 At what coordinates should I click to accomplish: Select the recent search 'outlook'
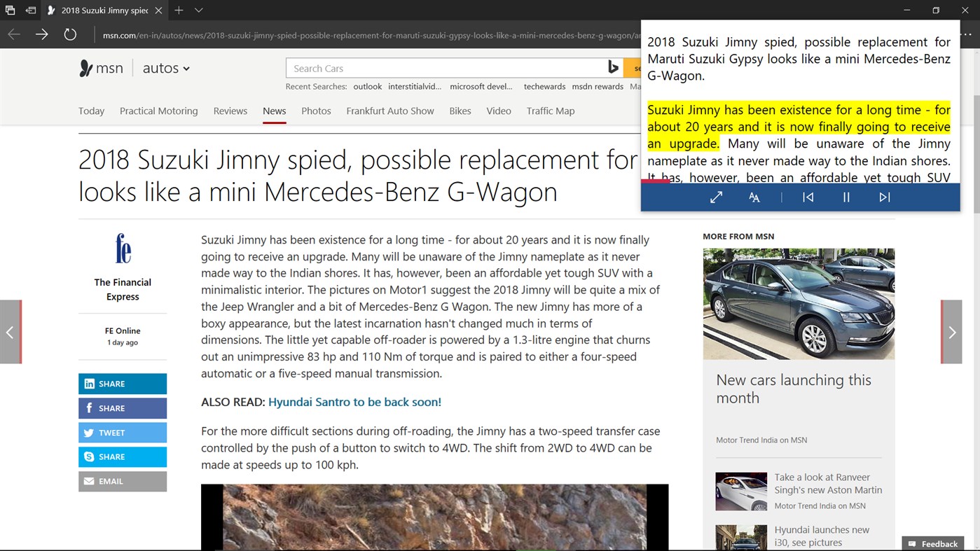(367, 87)
